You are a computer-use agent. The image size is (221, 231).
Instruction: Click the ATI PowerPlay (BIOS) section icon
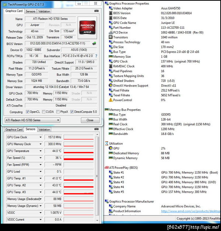click(x=106, y=167)
